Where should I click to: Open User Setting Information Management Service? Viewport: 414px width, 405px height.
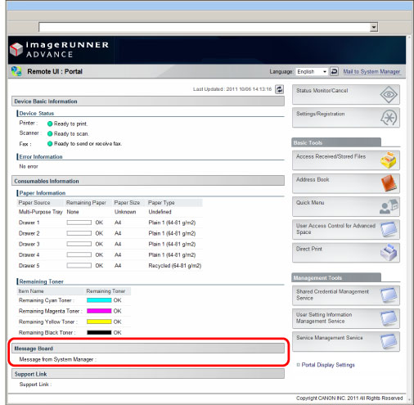[x=346, y=318]
